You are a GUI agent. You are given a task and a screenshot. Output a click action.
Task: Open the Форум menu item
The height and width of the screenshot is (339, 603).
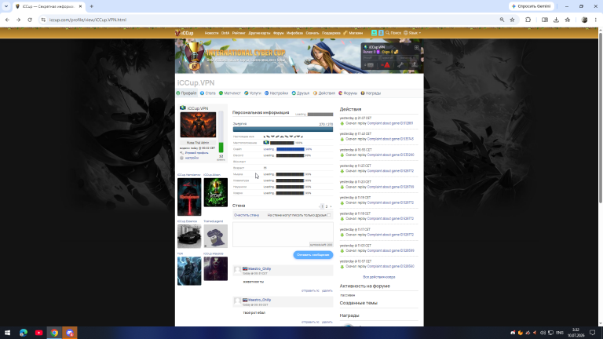279,33
